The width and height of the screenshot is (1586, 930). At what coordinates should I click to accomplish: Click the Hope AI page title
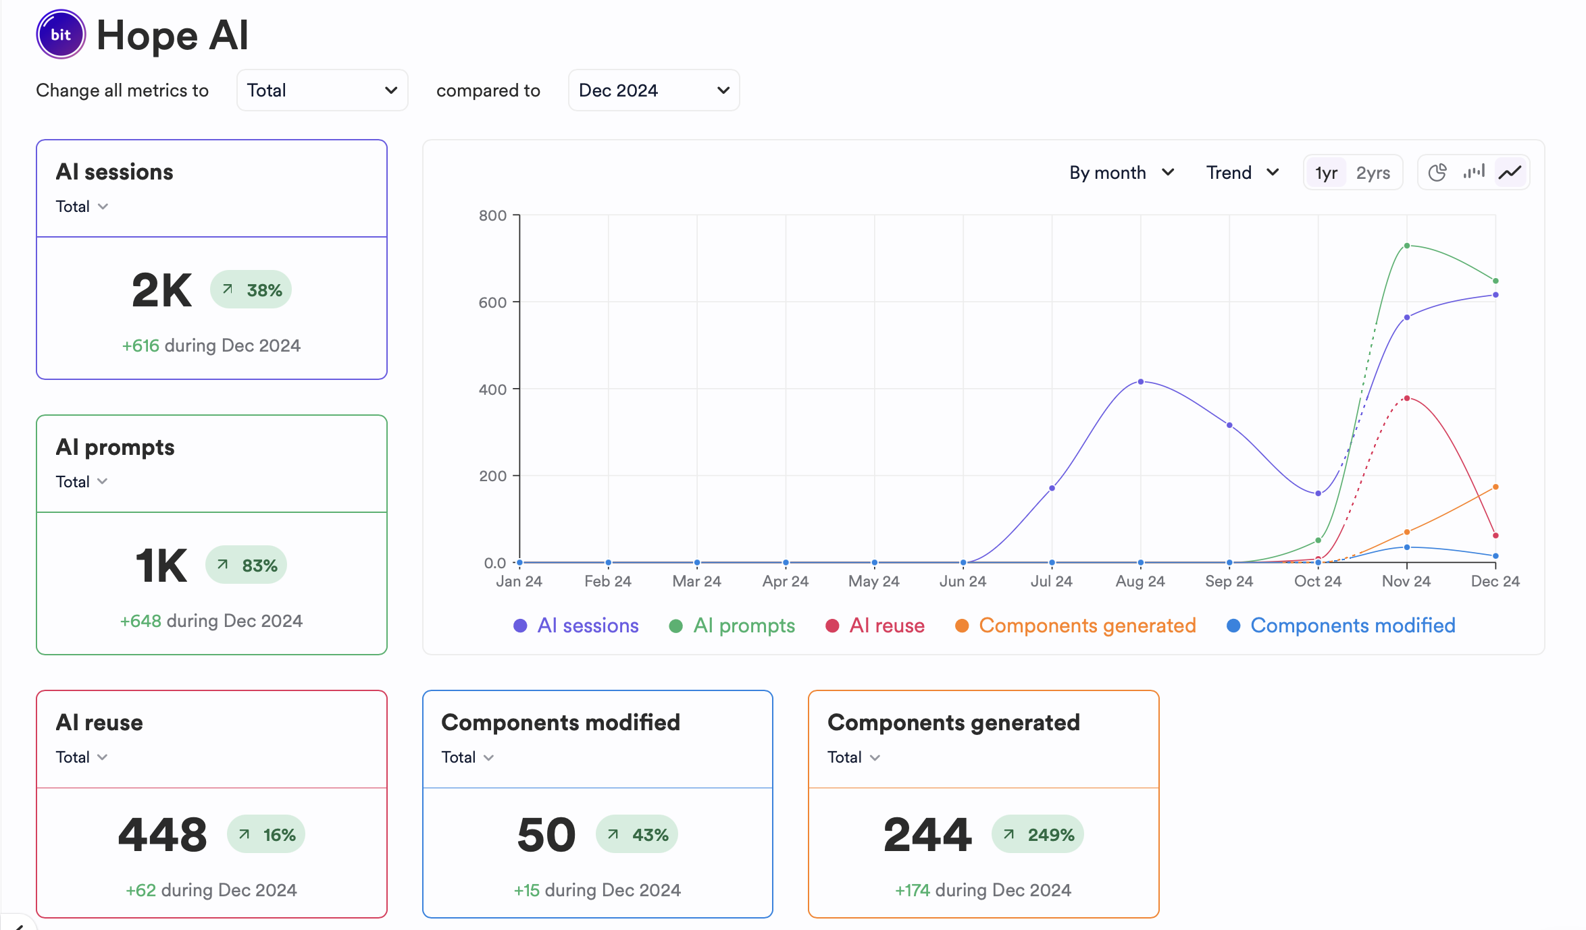172,35
